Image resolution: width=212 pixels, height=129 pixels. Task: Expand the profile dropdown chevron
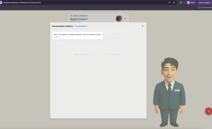pyautogui.click(x=125, y=19)
